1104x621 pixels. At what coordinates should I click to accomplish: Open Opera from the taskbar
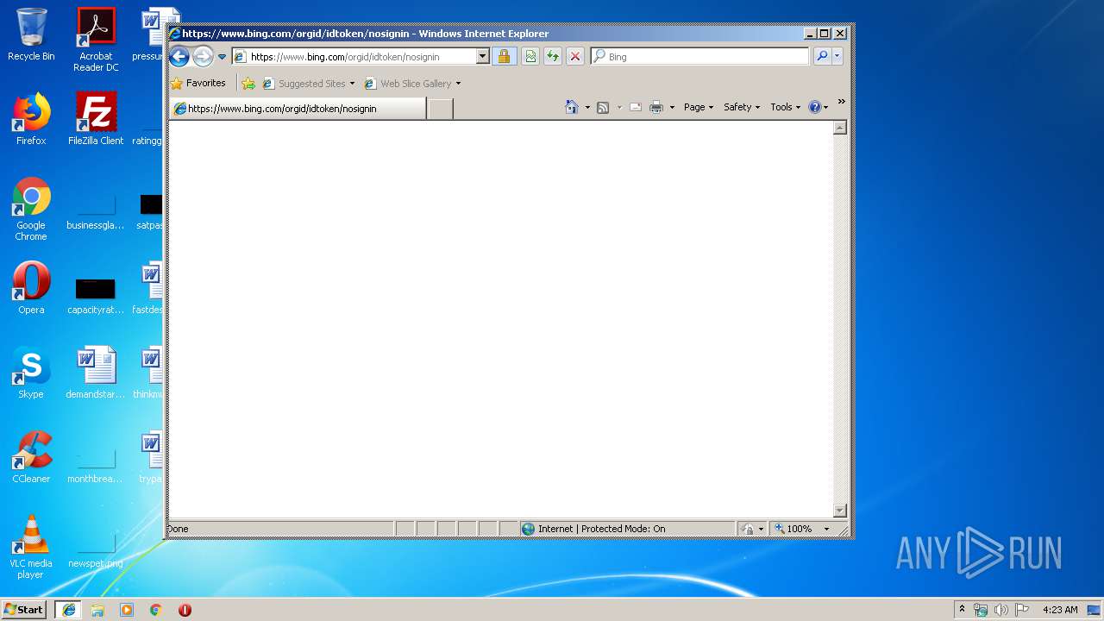(185, 610)
